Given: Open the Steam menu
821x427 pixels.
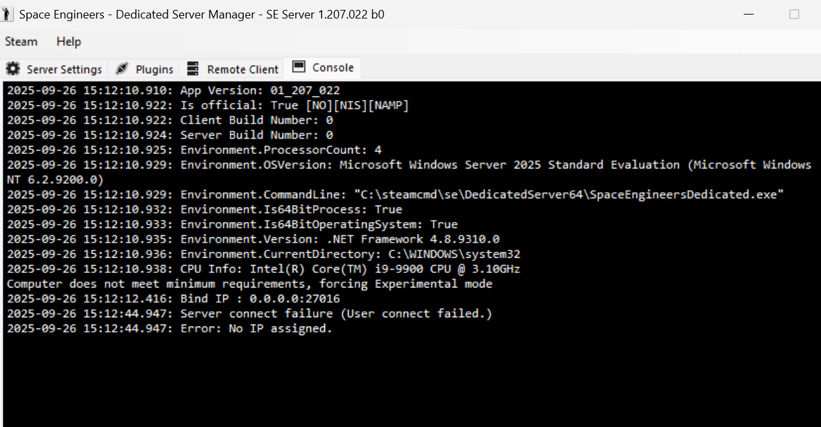Looking at the screenshot, I should [21, 42].
